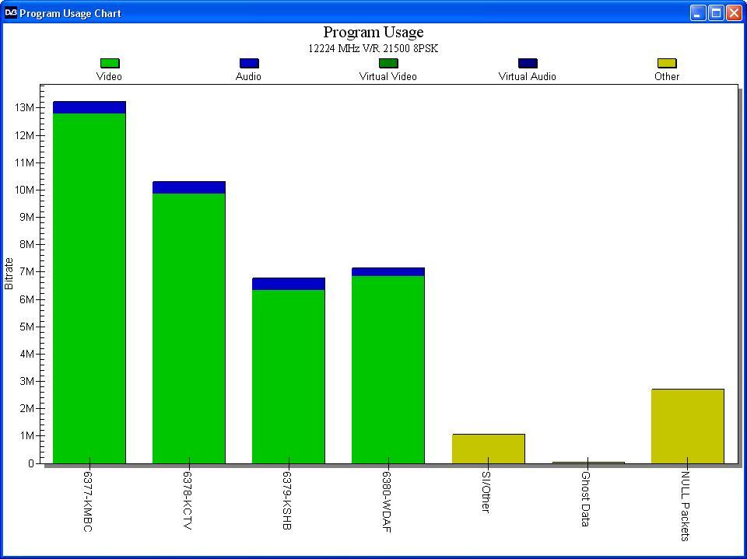The width and height of the screenshot is (747, 559).
Task: Click the yellow Other legend swatch
Action: [x=667, y=63]
